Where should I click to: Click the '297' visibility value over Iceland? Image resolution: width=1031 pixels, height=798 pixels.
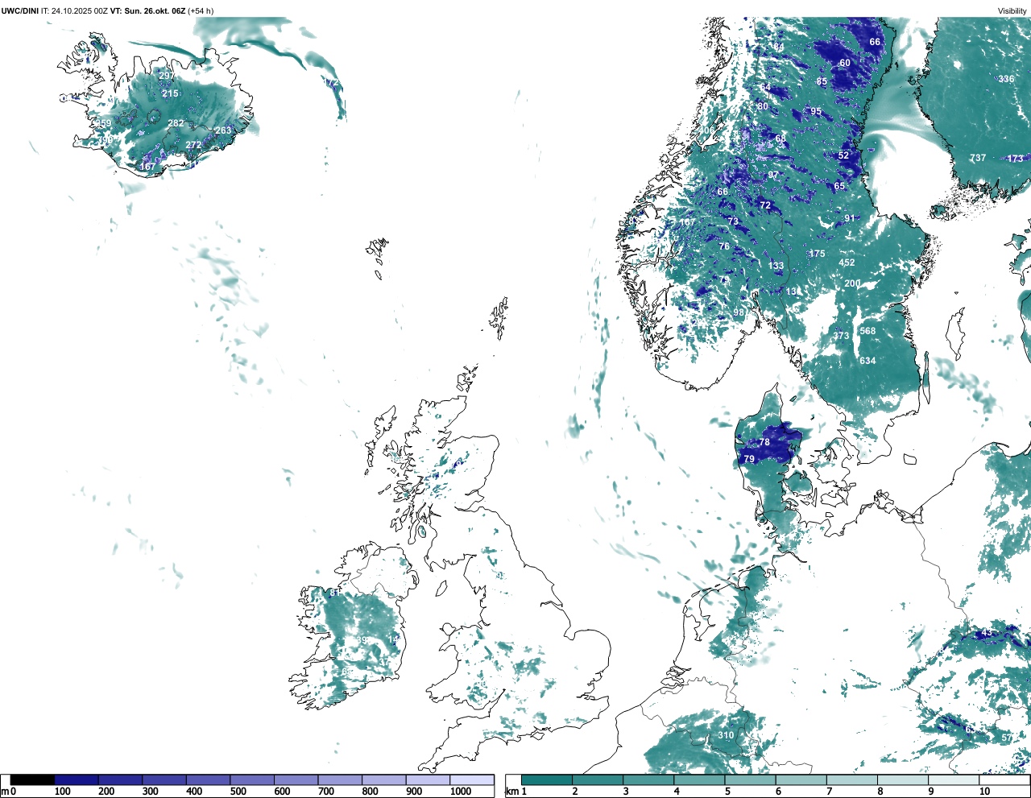[x=166, y=76]
